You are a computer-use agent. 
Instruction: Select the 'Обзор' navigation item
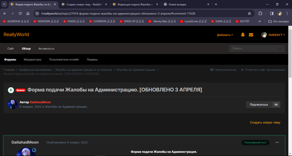[x=26, y=49]
